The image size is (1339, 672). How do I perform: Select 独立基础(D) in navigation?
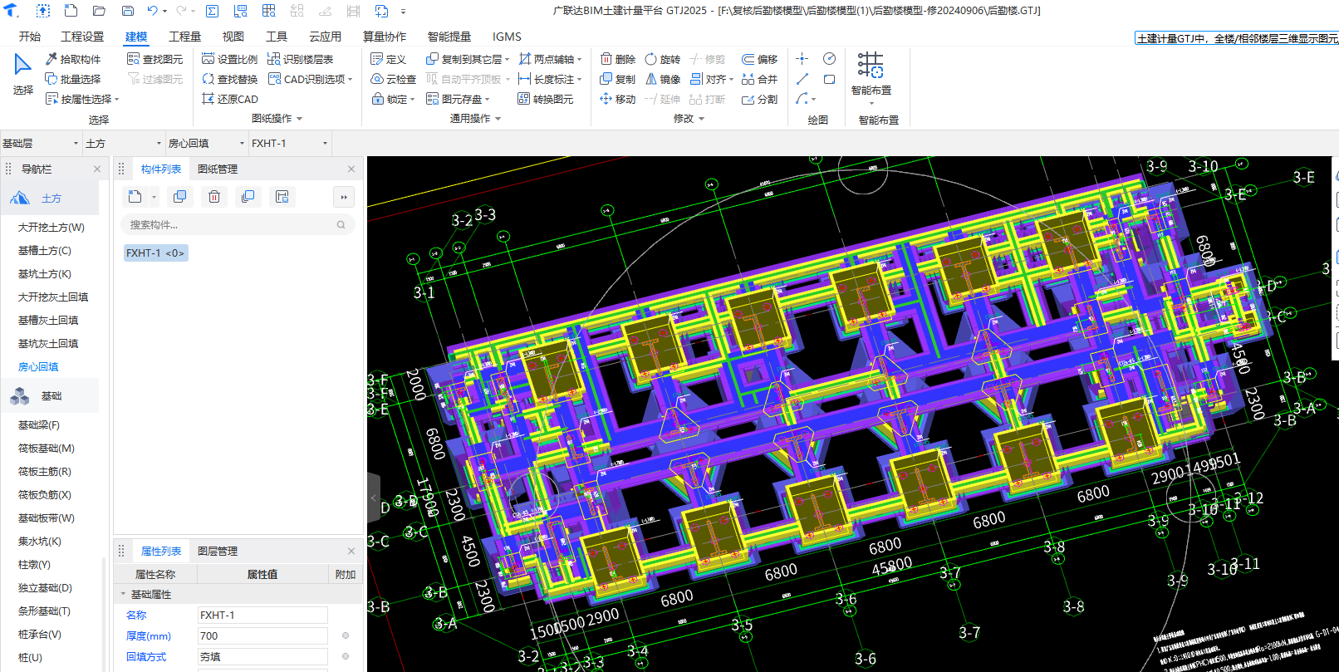(x=45, y=587)
